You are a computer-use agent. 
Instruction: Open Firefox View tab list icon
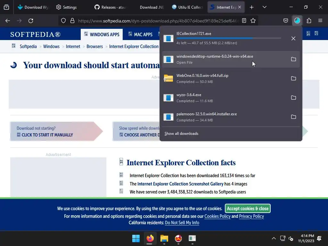tap(6, 7)
